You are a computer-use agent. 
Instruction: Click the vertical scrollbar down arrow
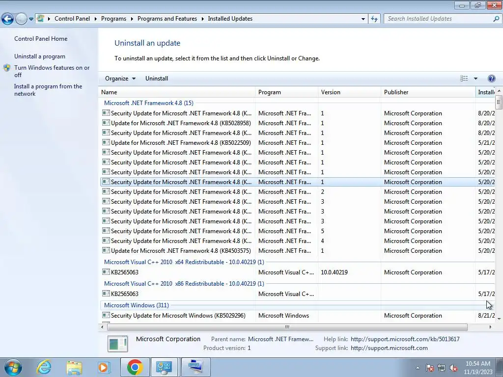pyautogui.click(x=499, y=319)
